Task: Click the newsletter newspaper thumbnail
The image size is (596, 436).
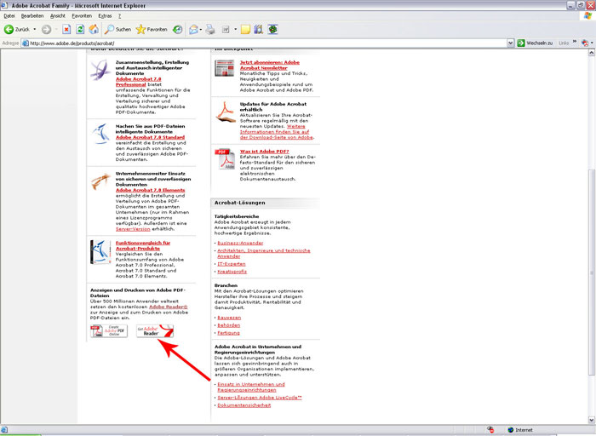Action: [x=225, y=68]
